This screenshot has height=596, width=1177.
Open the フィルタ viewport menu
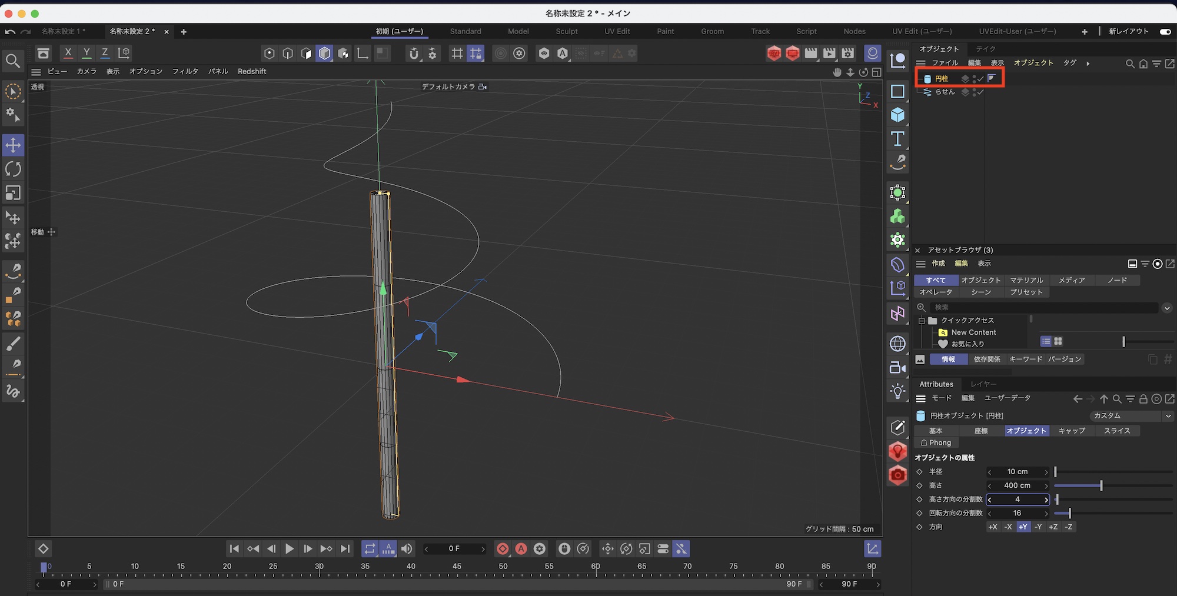185,72
